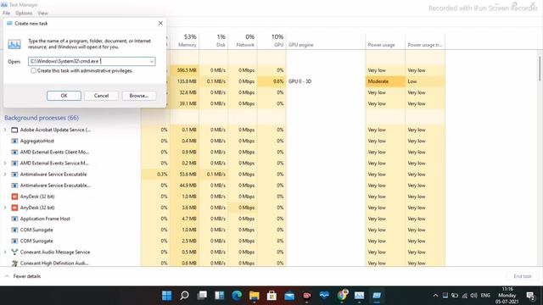Click the Conexant Audio Message Service icon
This screenshot has height=305, width=543.
click(x=14, y=252)
